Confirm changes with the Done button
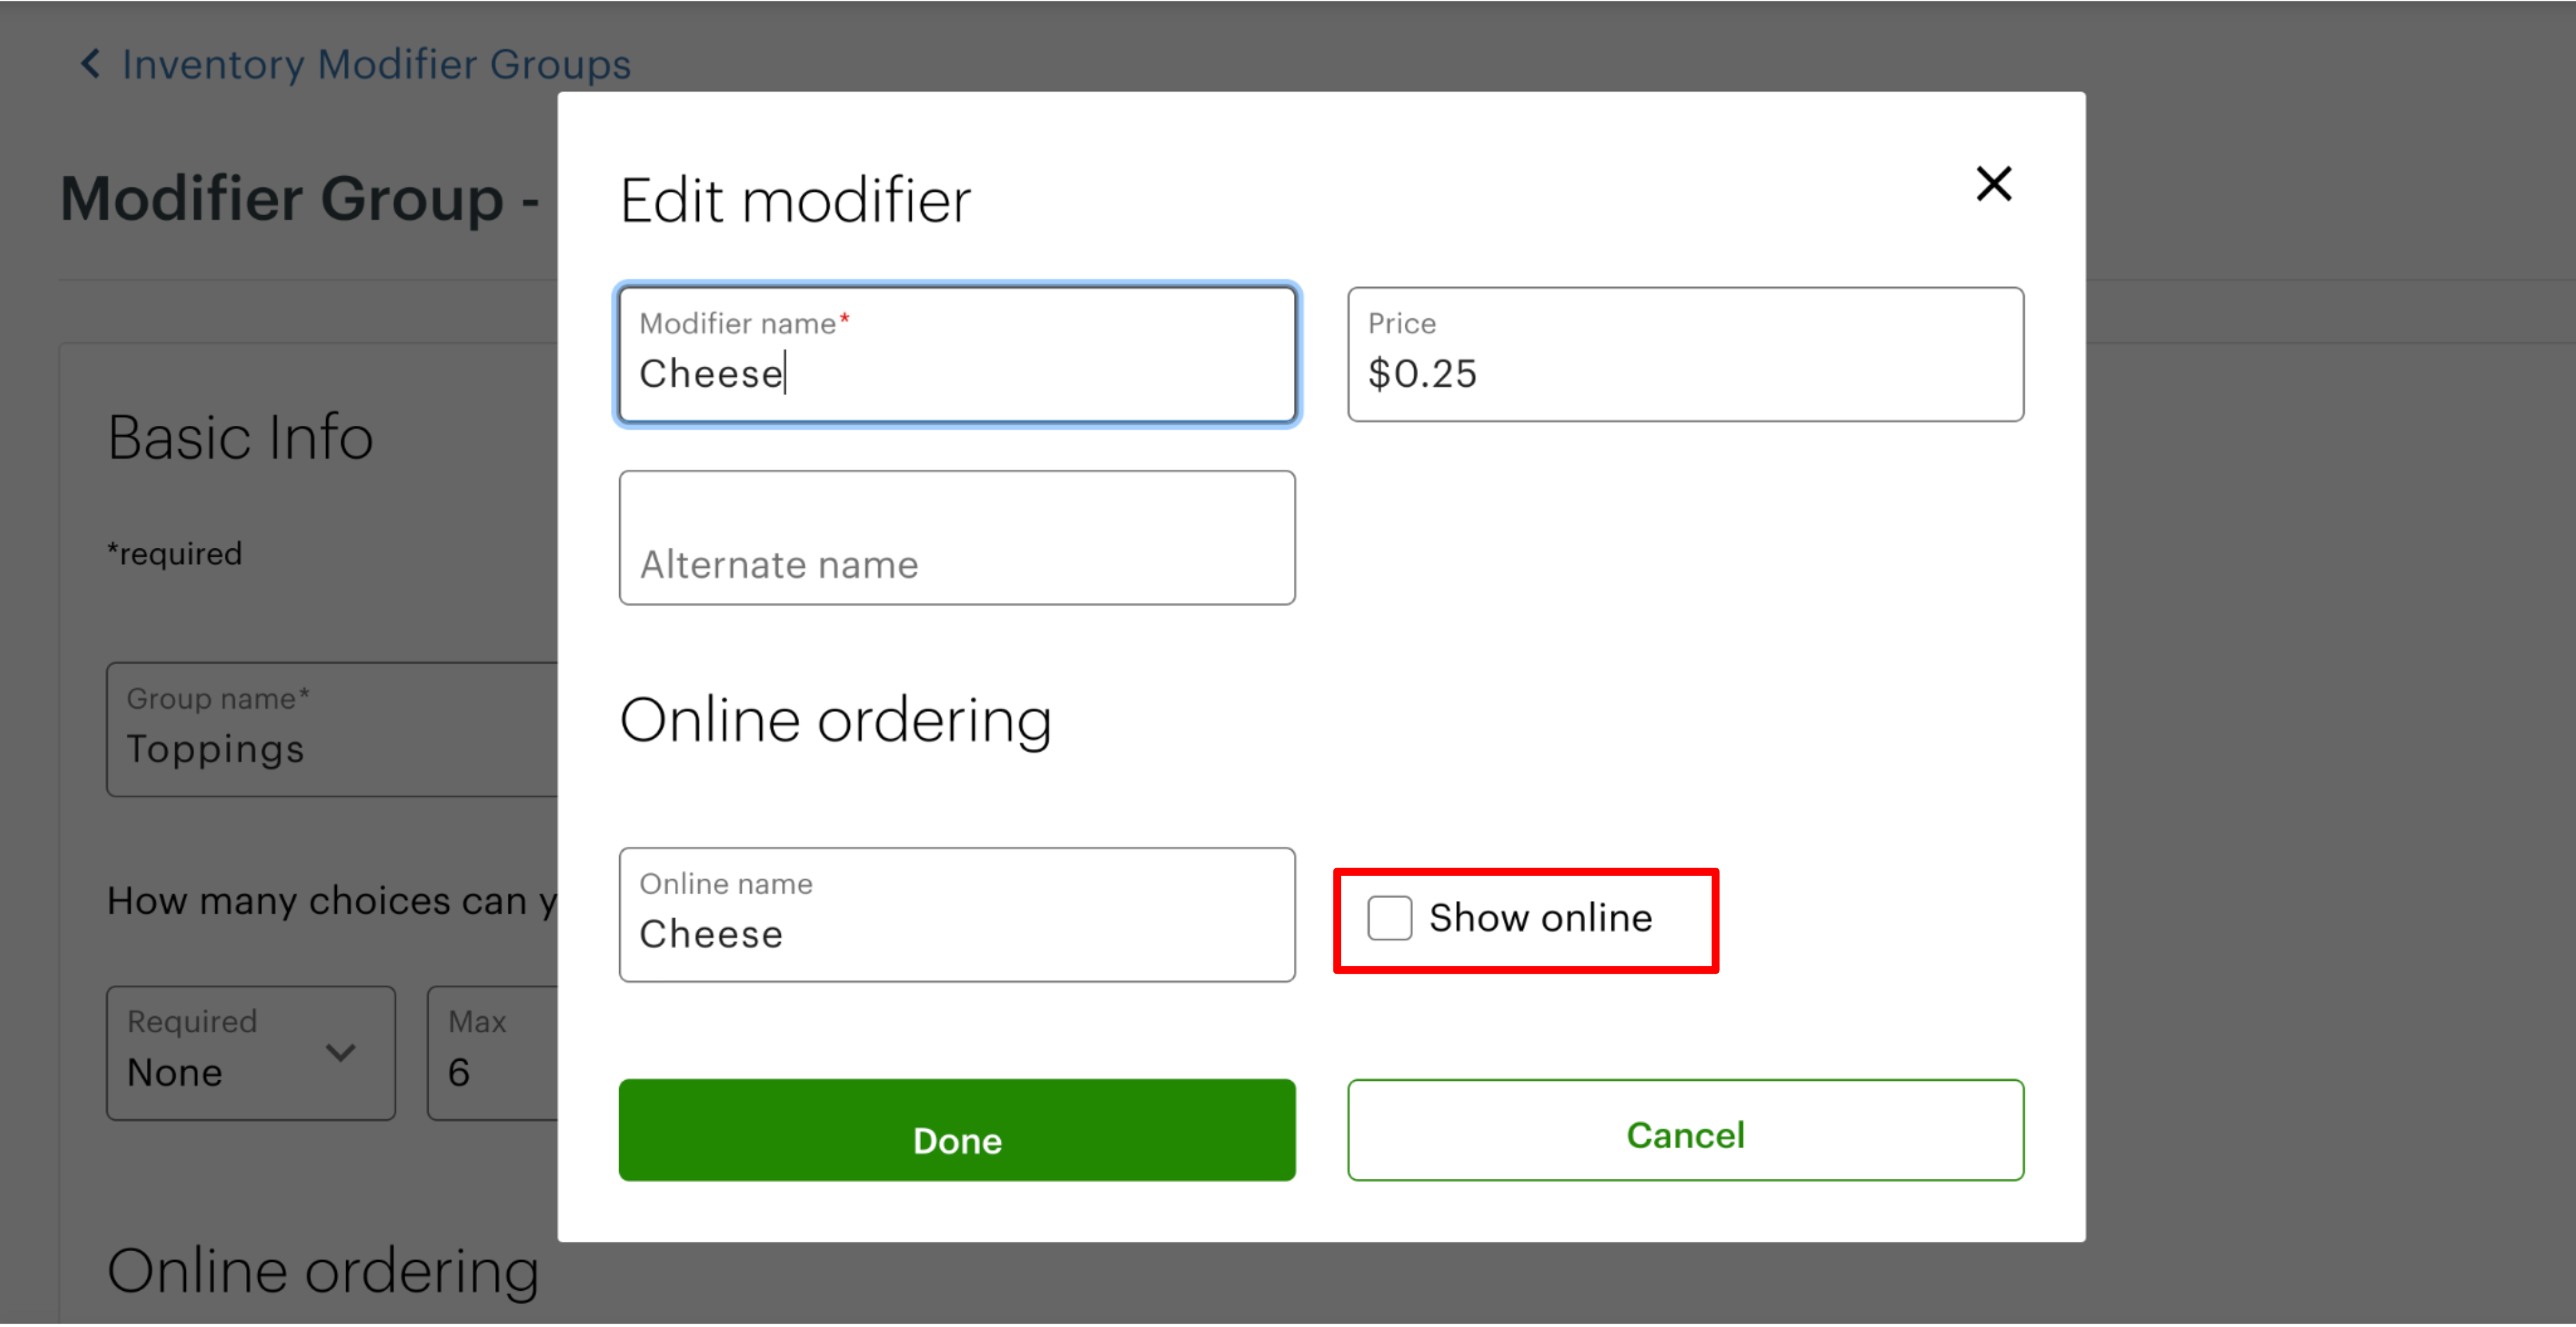The width and height of the screenshot is (2576, 1327). pyautogui.click(x=957, y=1131)
